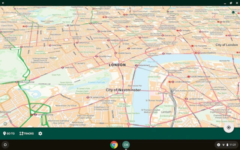
Task: Restore the window using title bar button
Action: (x=231, y=3)
